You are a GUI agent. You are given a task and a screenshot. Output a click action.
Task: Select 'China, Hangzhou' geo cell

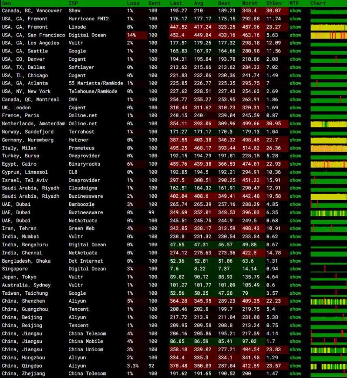(23, 358)
